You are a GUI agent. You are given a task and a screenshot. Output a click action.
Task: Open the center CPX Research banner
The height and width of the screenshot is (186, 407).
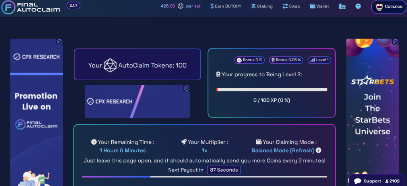pos(137,101)
